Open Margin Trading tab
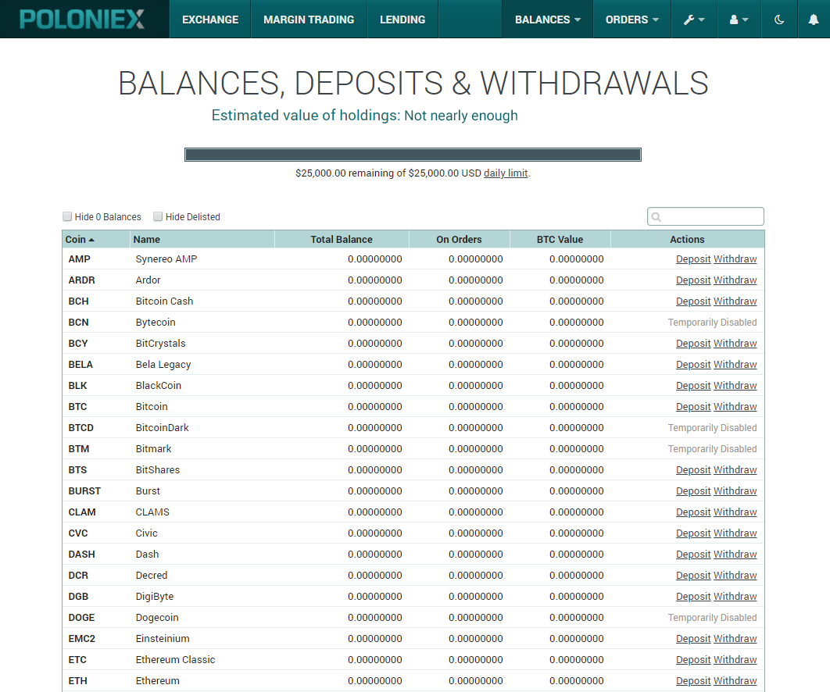 (309, 20)
